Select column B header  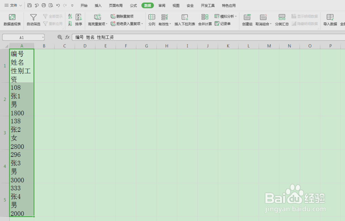click(x=44, y=46)
